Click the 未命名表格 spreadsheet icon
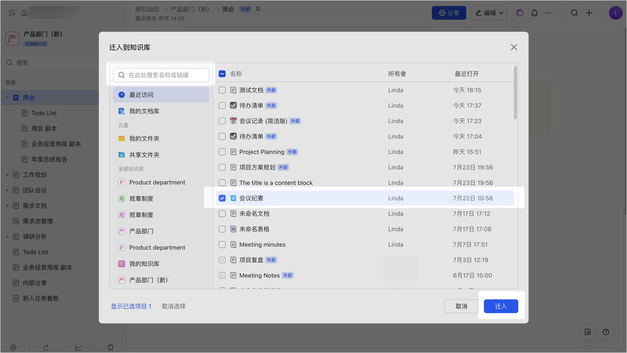This screenshot has width=627, height=353. (x=233, y=229)
